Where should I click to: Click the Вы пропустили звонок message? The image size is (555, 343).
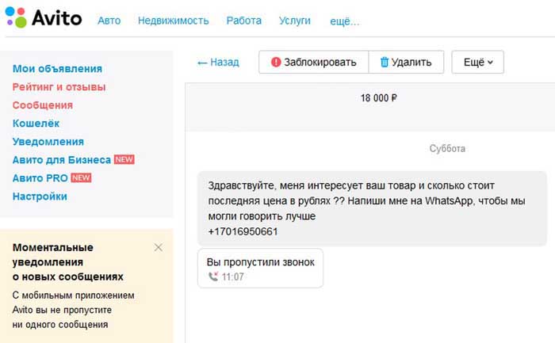[260, 268]
